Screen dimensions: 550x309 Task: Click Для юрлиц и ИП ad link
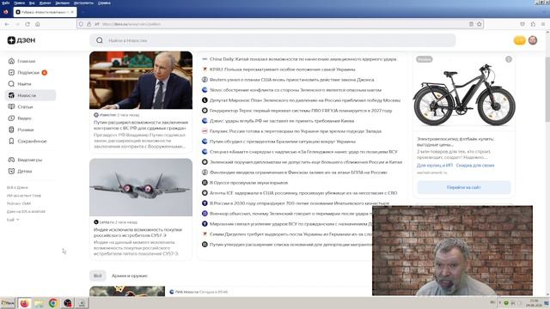pyautogui.click(x=435, y=166)
